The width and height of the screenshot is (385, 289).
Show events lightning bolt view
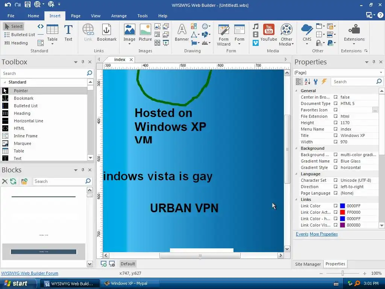pos(324,82)
